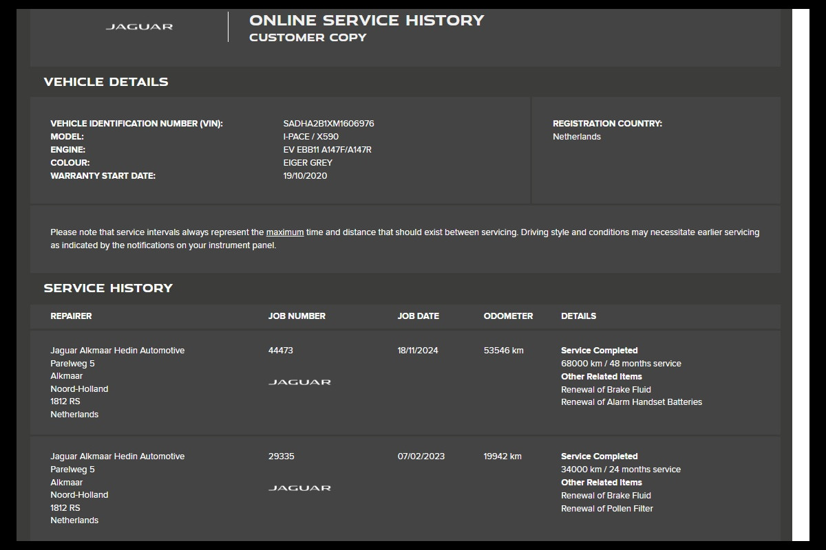Click the Odometer column header
The height and width of the screenshot is (550, 826).
click(x=508, y=316)
